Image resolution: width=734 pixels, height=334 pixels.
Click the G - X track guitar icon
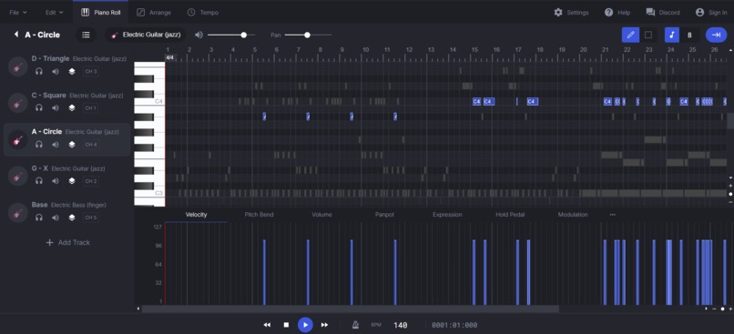(x=18, y=176)
